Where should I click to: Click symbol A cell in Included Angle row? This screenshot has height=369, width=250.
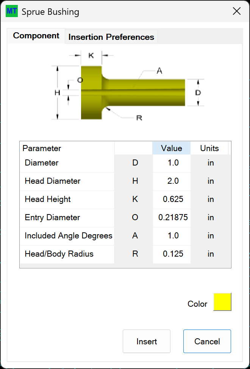pyautogui.click(x=134, y=236)
